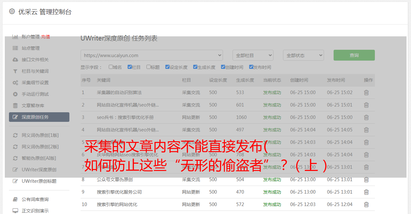The width and height of the screenshot is (411, 214).
Task: Go to 站点管理 in the sidebar
Action: [x=31, y=48]
